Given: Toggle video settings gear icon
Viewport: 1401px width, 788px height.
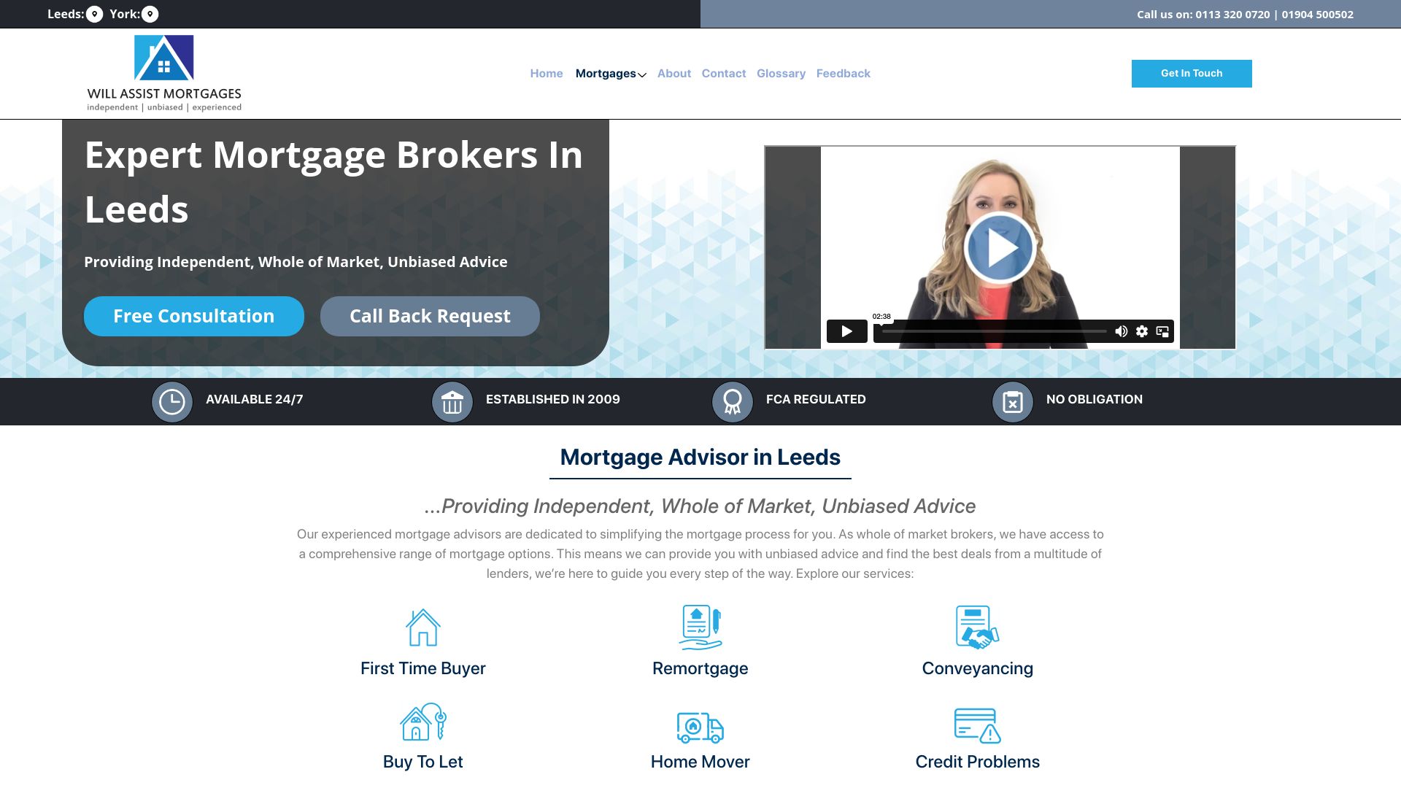Looking at the screenshot, I should [1142, 331].
